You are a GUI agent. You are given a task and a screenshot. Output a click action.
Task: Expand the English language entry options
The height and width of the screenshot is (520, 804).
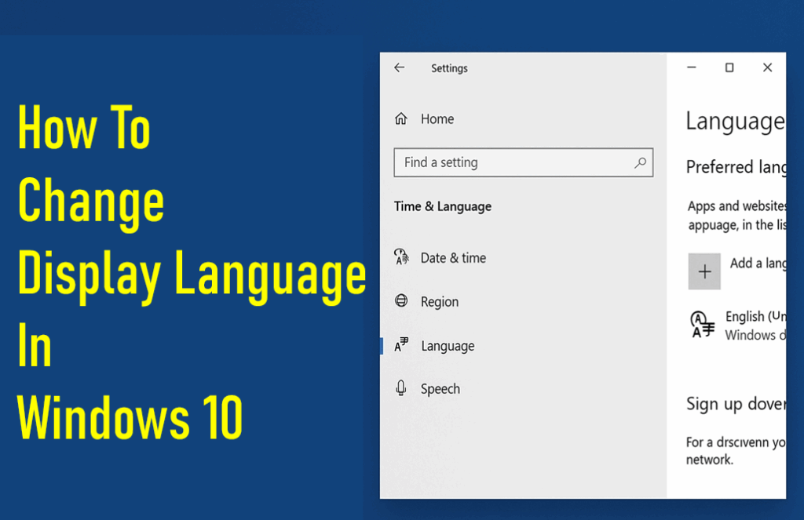point(754,325)
